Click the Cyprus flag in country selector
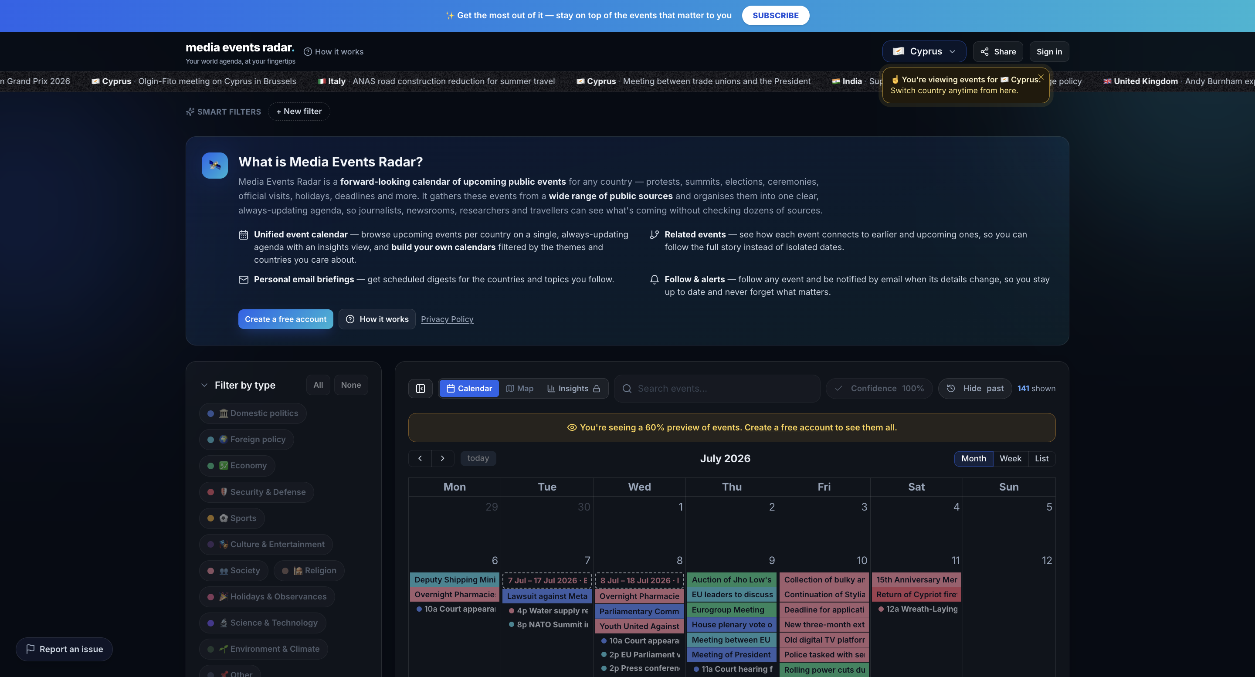Viewport: 1255px width, 677px height. point(899,51)
